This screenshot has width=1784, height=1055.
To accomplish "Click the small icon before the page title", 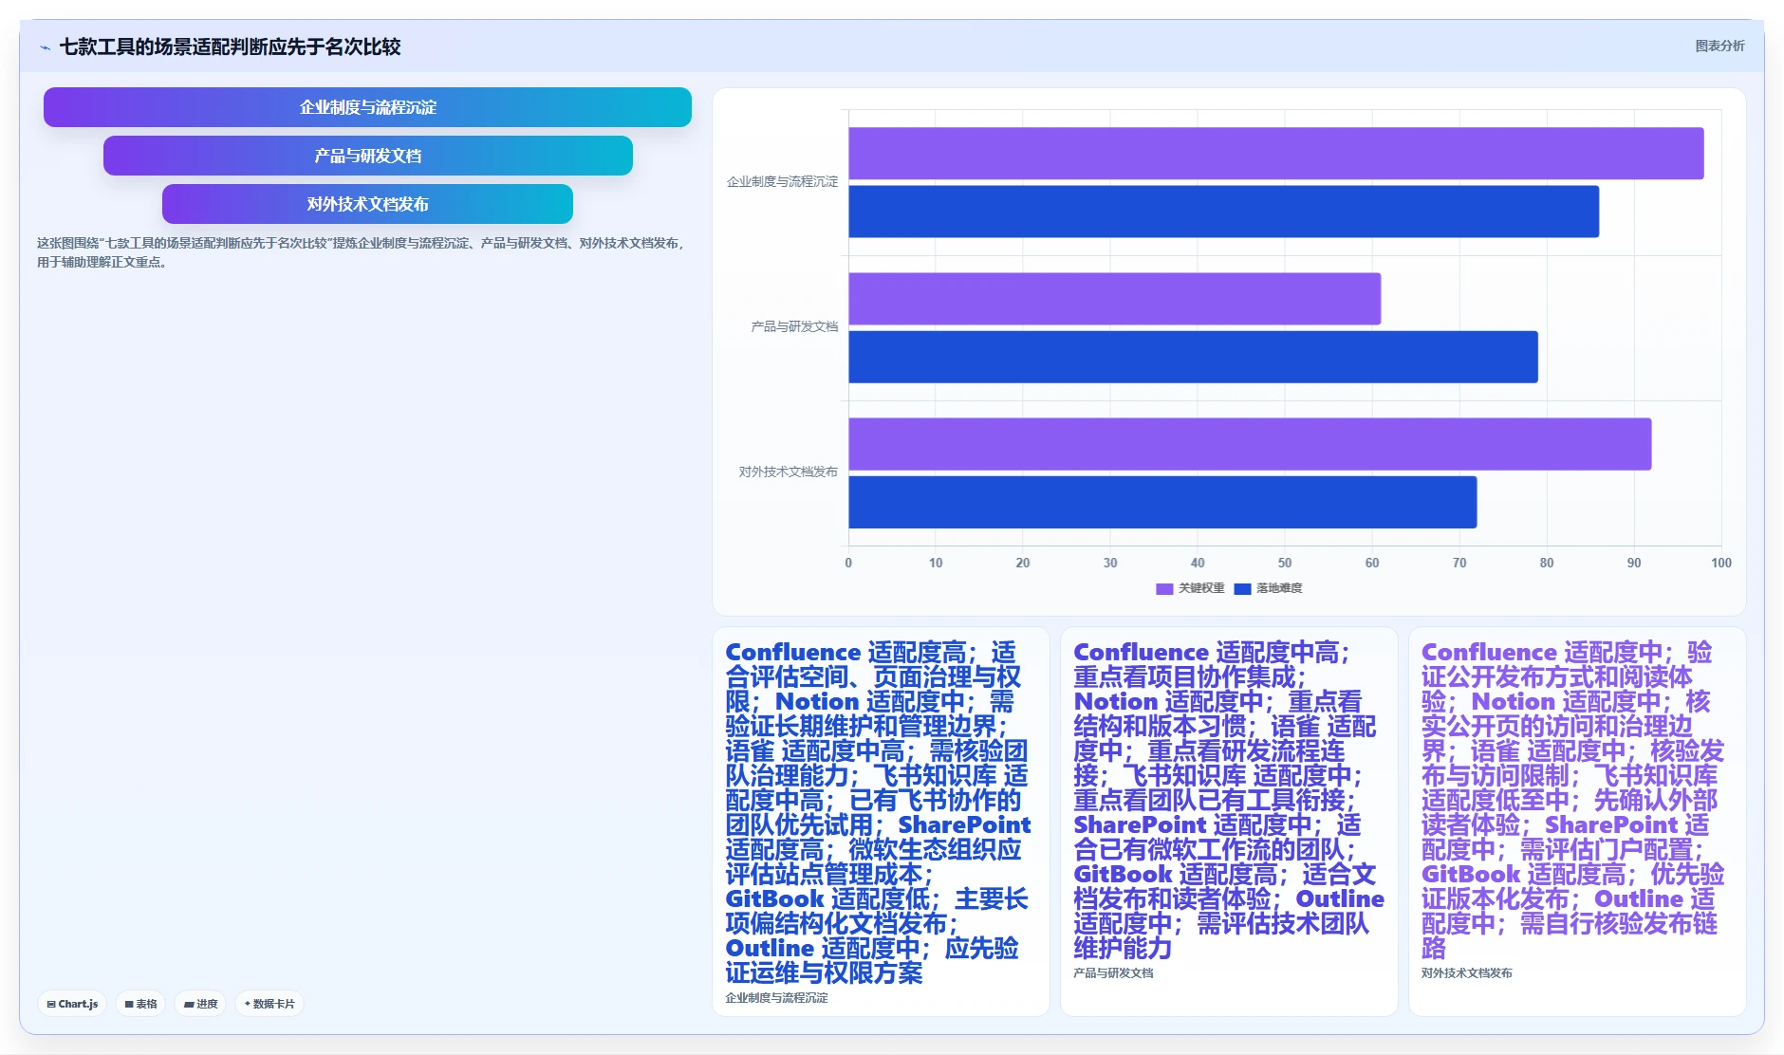I will pyautogui.click(x=46, y=47).
